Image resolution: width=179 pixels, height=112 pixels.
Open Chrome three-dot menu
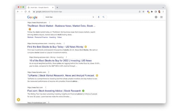(x=163, y=12)
